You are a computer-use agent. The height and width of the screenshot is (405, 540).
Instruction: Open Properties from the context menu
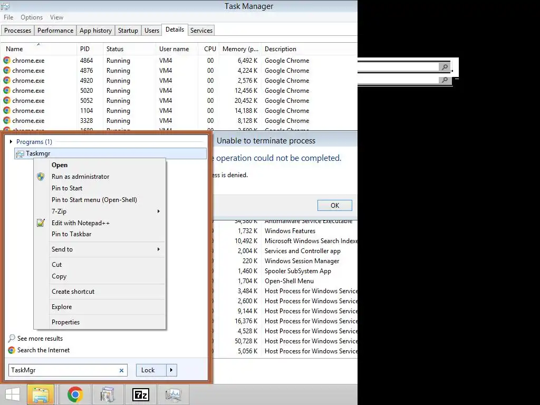[x=100, y=322]
